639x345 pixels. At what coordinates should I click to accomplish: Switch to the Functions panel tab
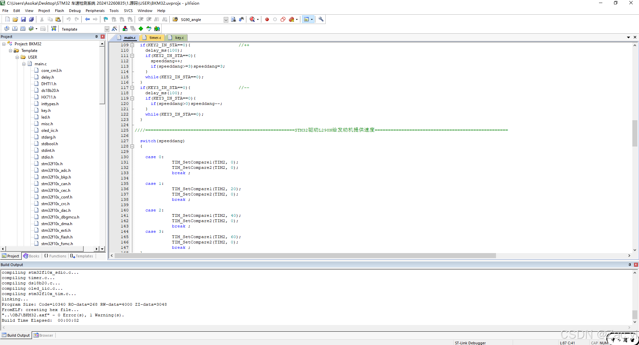click(x=55, y=256)
